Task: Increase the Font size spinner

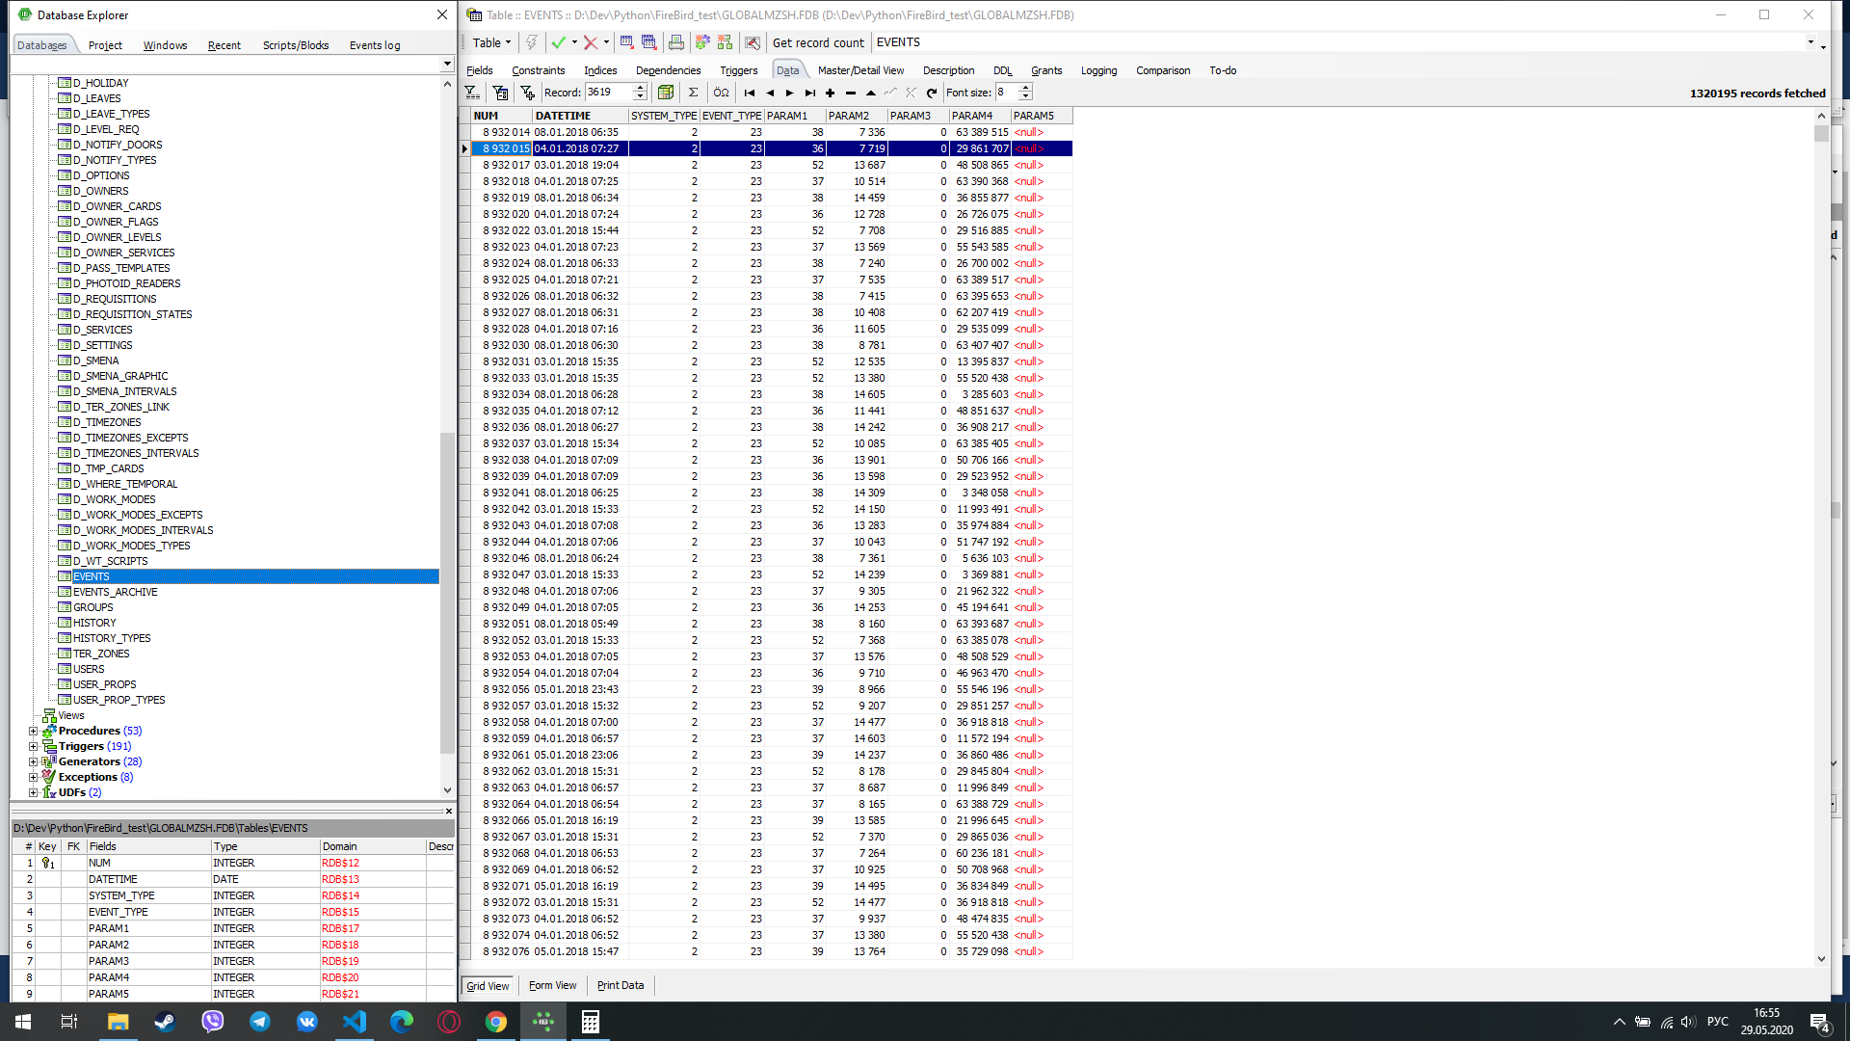Action: [1025, 88]
